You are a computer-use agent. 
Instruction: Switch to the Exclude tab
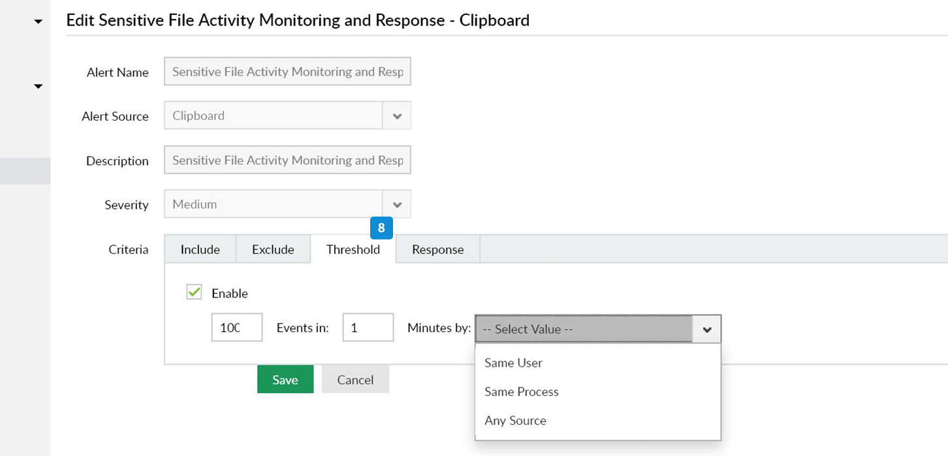273,249
